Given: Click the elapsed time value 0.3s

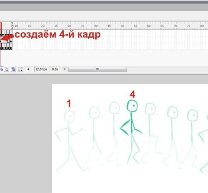Looking at the screenshot, I should (x=55, y=69).
